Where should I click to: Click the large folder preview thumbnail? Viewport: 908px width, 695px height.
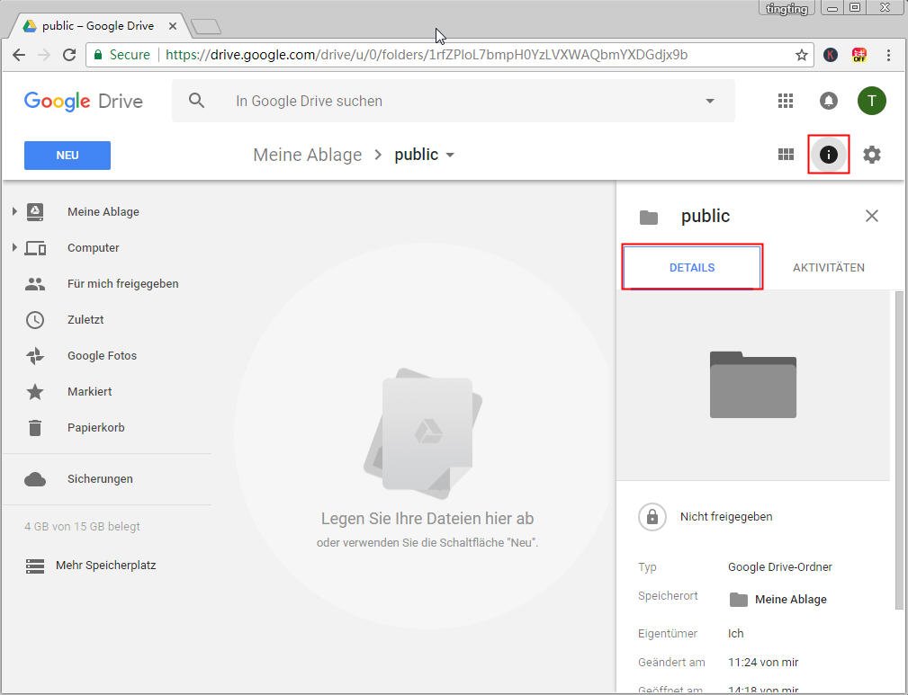753,384
